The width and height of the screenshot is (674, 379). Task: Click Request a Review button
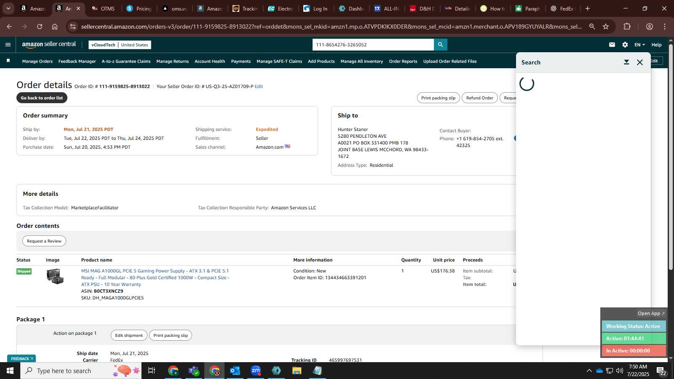point(44,241)
